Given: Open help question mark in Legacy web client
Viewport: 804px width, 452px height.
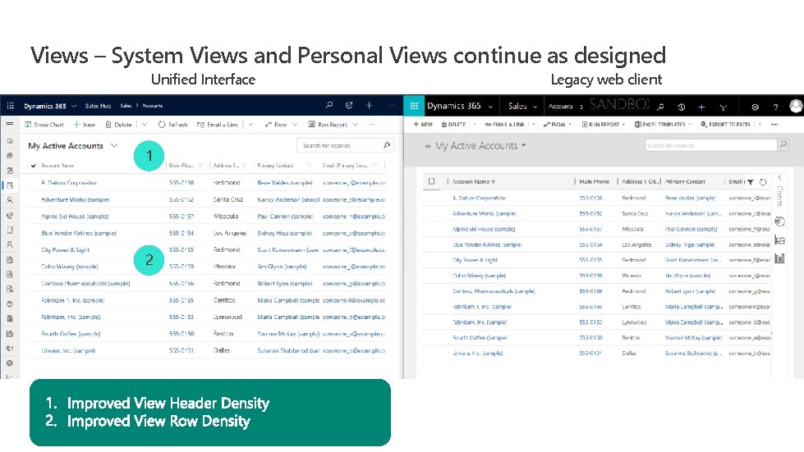Looking at the screenshot, I should tap(775, 107).
